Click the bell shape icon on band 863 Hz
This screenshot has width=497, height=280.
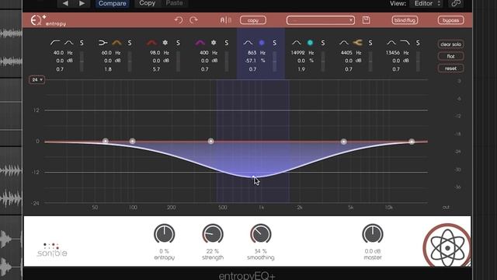coord(248,43)
